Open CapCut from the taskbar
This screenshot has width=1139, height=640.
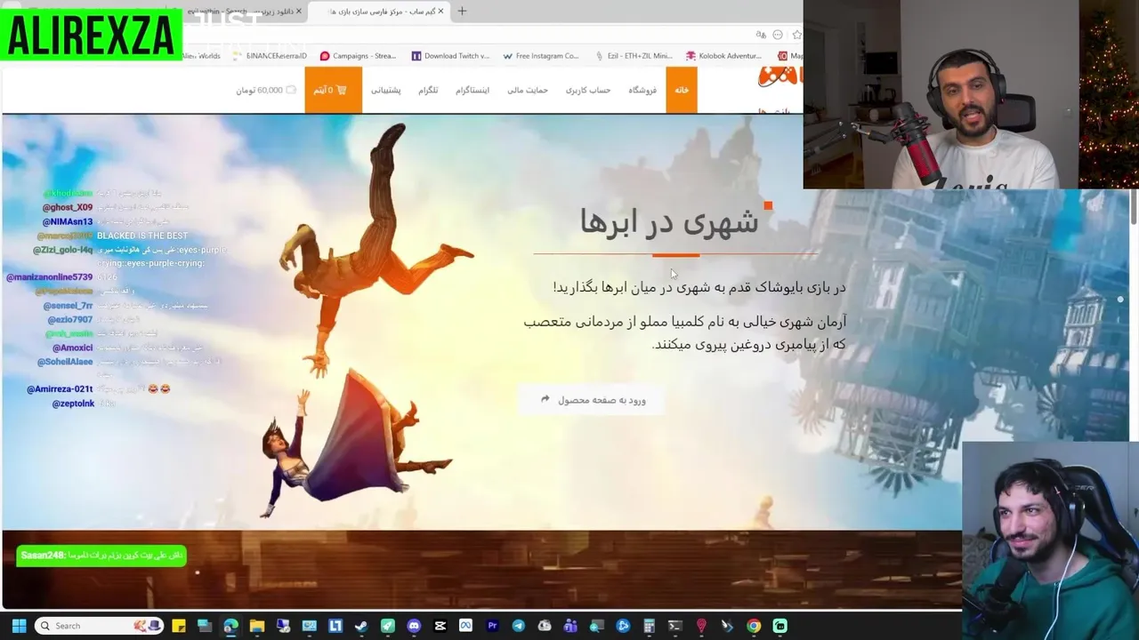pos(440,626)
